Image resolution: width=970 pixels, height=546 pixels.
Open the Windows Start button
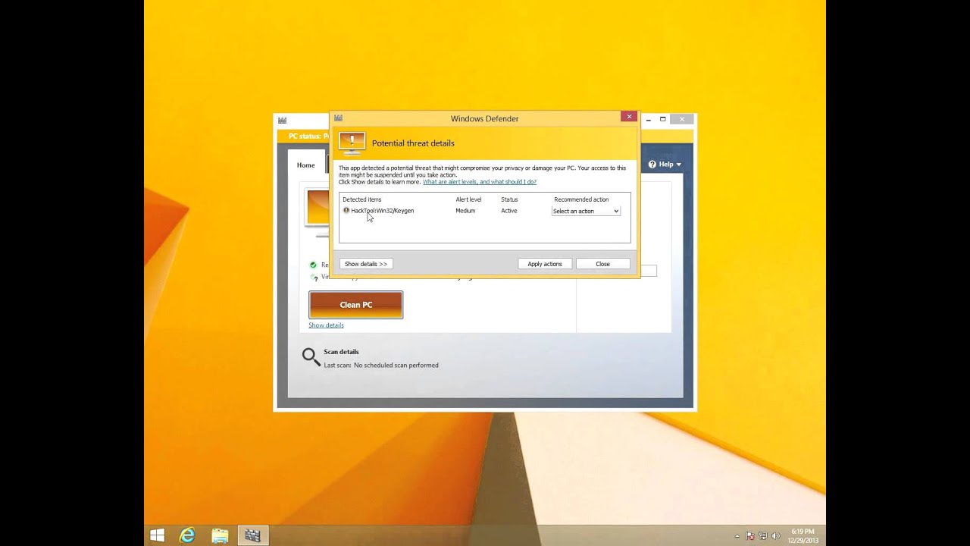pos(158,535)
